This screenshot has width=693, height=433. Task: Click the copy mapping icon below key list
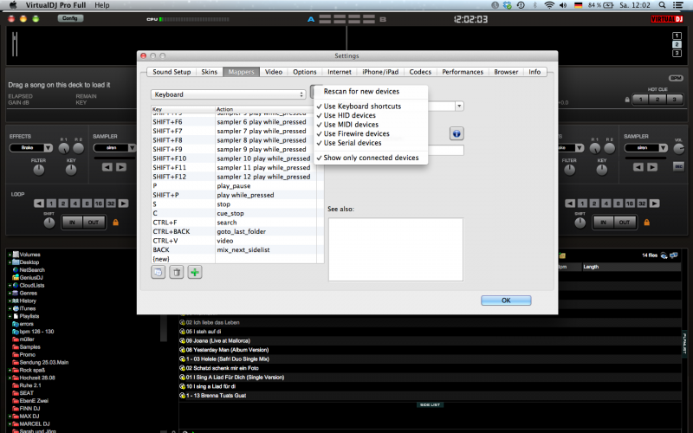point(159,272)
